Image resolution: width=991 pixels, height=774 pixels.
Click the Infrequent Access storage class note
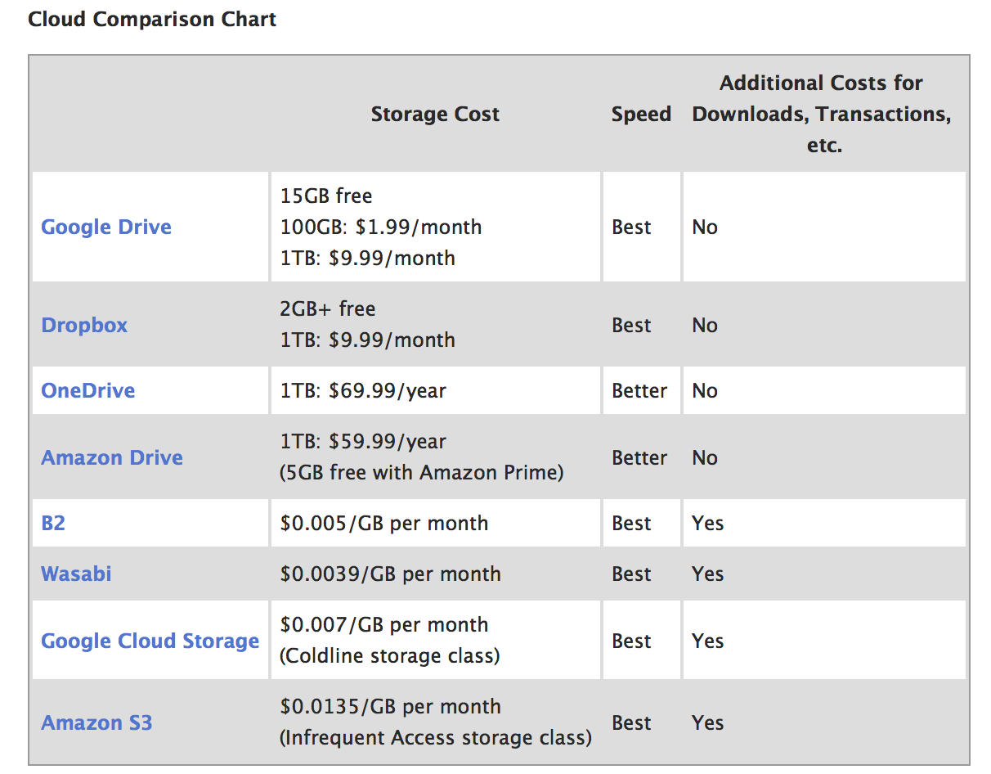point(436,738)
